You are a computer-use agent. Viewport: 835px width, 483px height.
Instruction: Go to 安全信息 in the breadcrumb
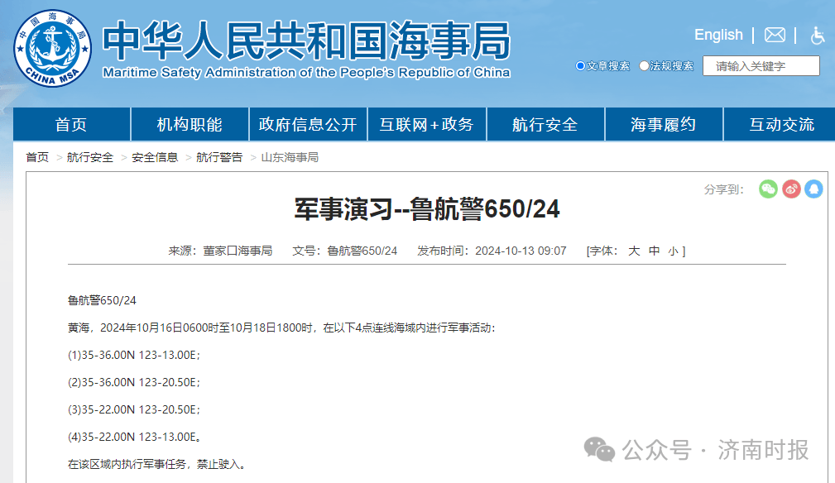point(155,157)
